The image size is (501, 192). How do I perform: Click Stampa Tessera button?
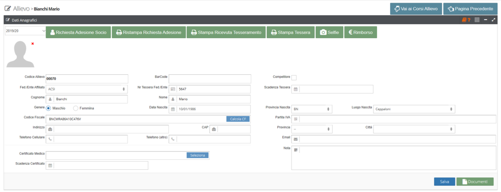(x=290, y=32)
